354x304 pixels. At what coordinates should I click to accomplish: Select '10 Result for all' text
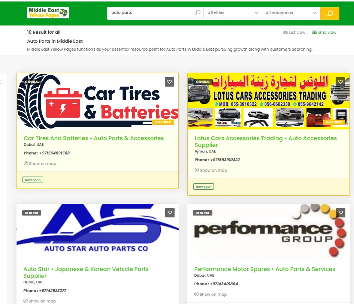(x=44, y=32)
